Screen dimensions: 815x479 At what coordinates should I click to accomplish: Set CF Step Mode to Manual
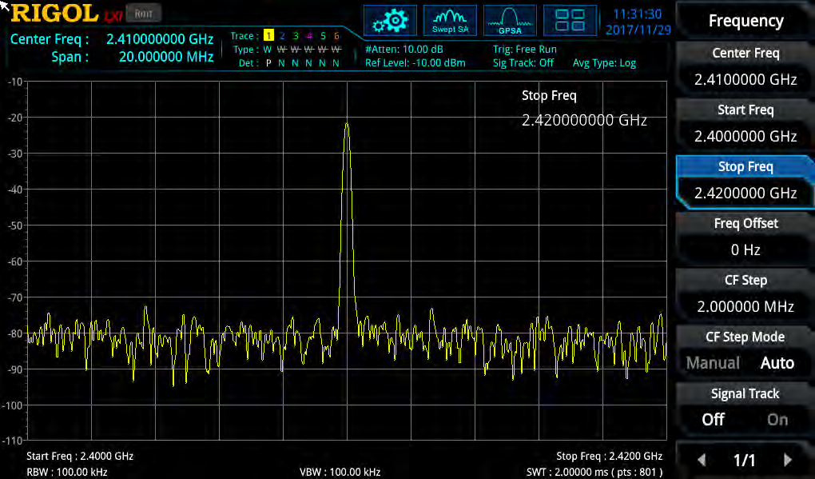tap(713, 363)
